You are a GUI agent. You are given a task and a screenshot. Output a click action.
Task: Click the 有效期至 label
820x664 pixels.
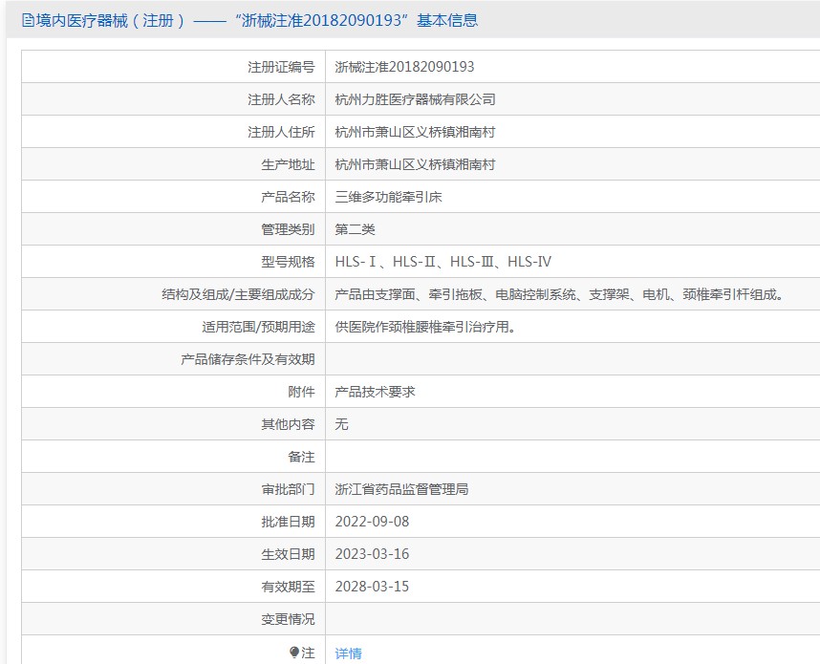pyautogui.click(x=289, y=587)
